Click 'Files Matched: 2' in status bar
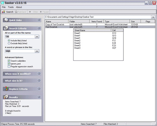The image size is (157, 126). point(111,124)
